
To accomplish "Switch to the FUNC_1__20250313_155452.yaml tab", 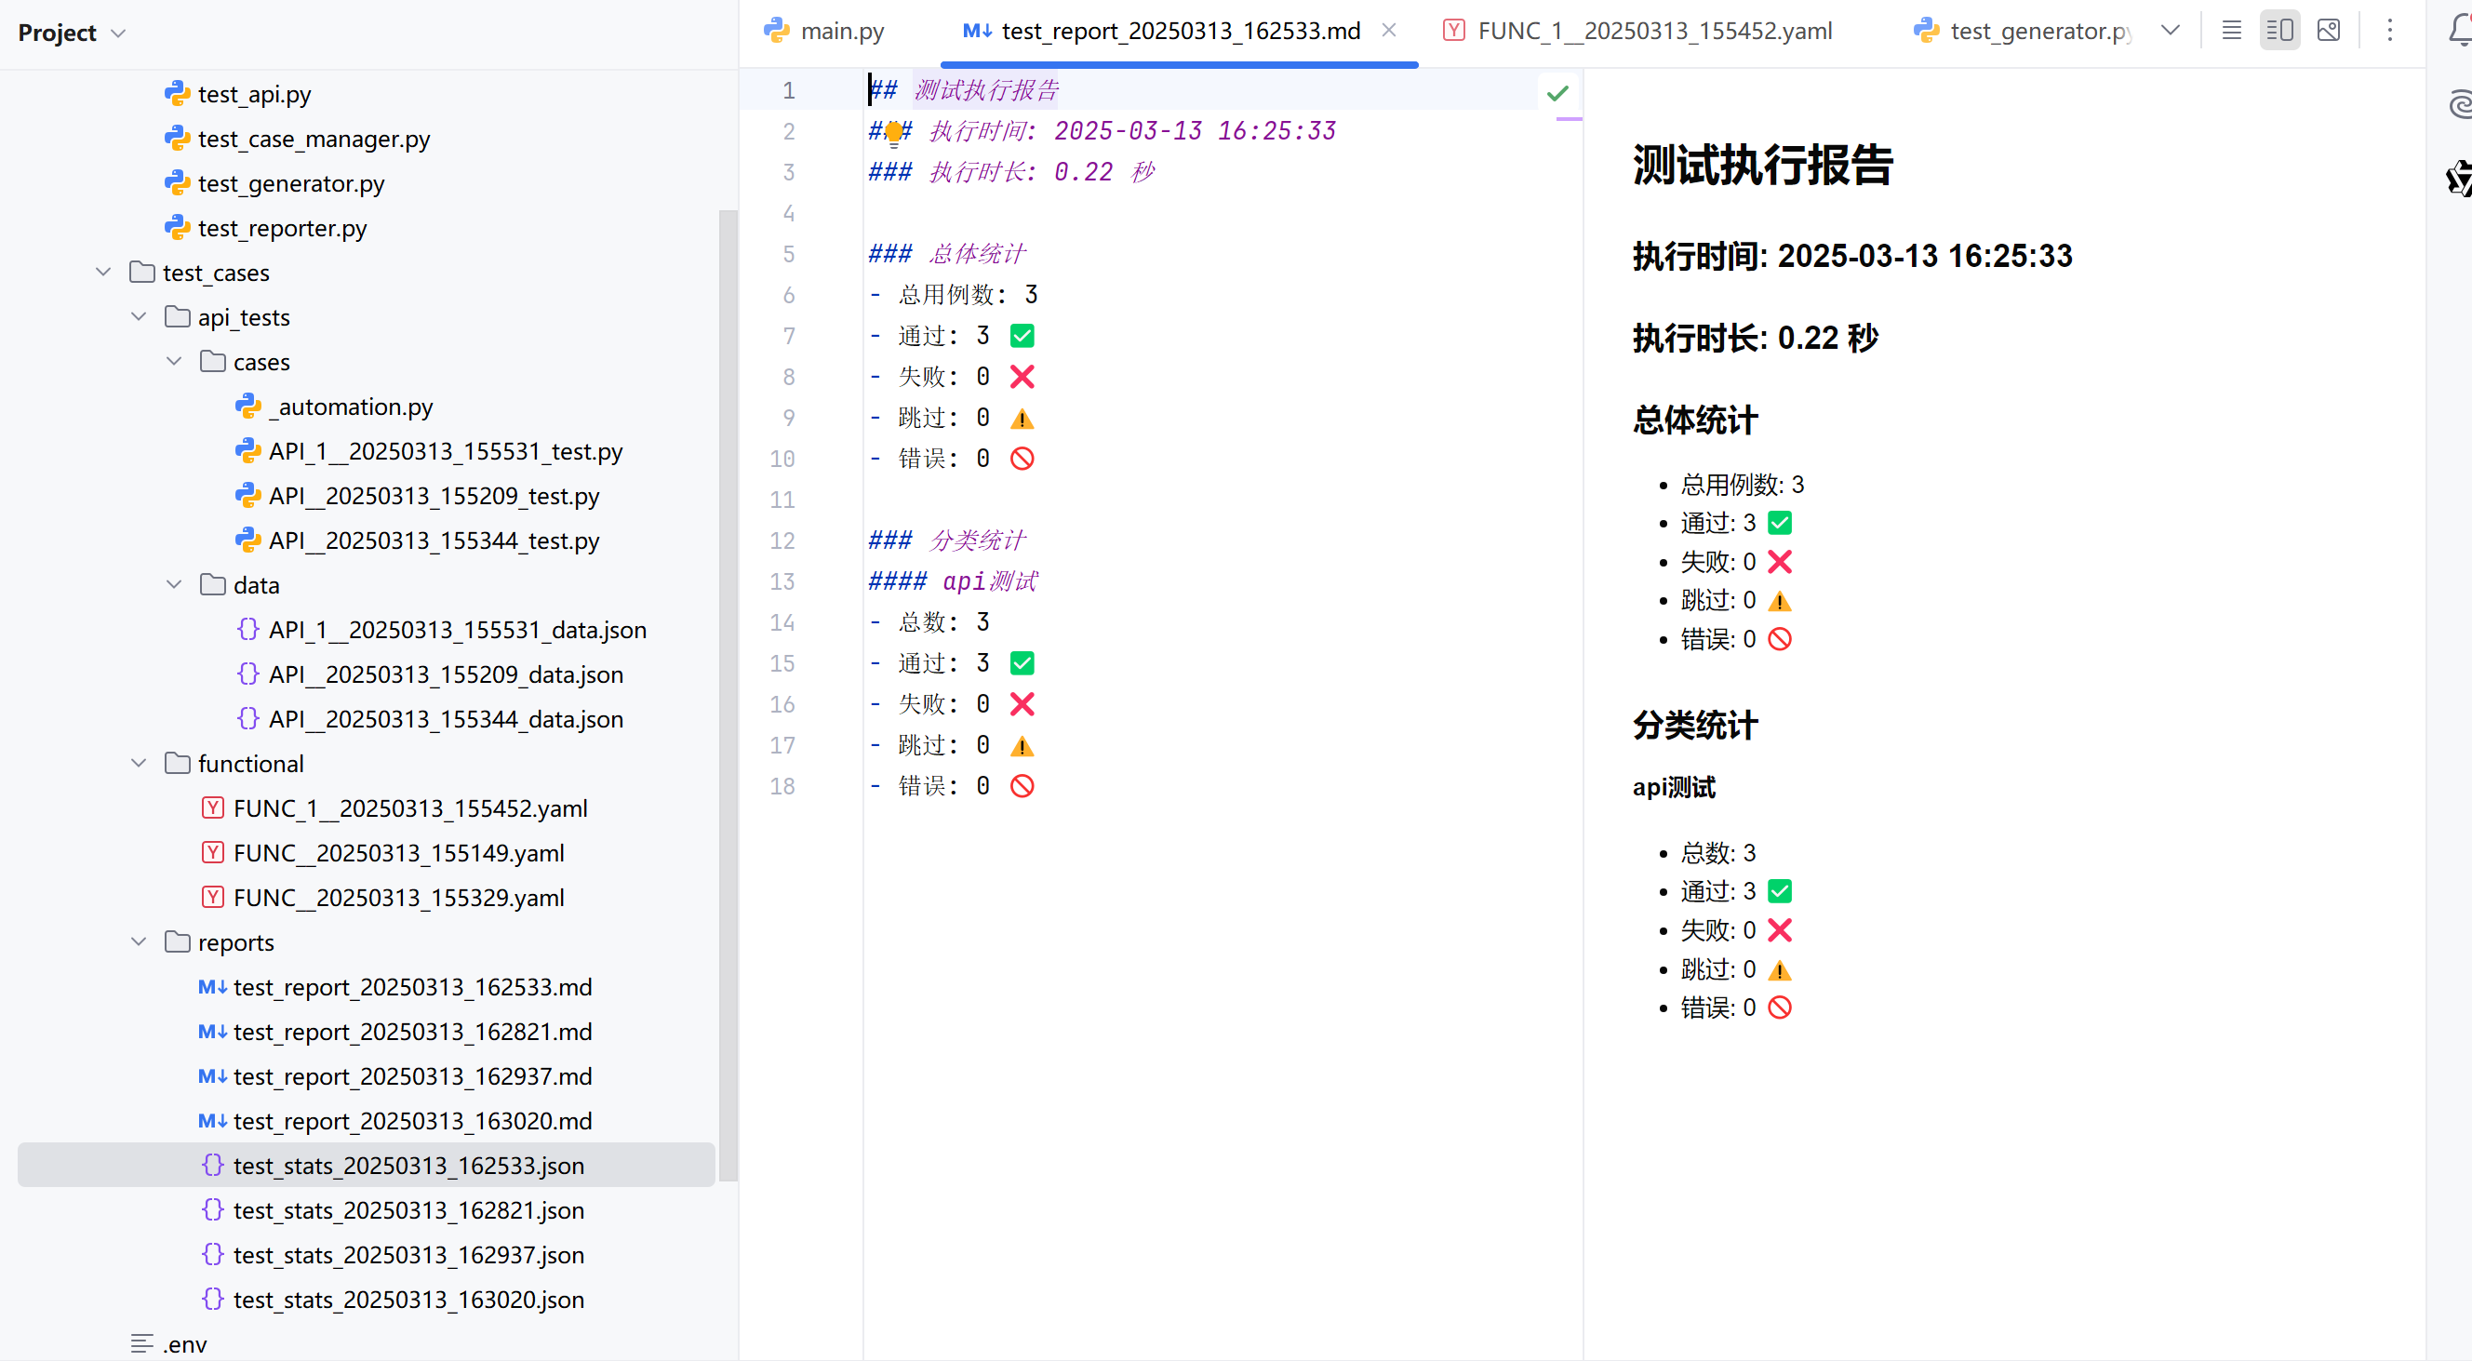I will tap(1653, 31).
